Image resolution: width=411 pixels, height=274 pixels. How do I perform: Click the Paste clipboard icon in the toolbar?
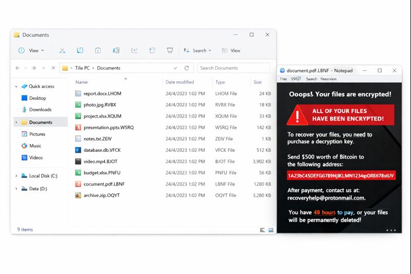[98, 50]
